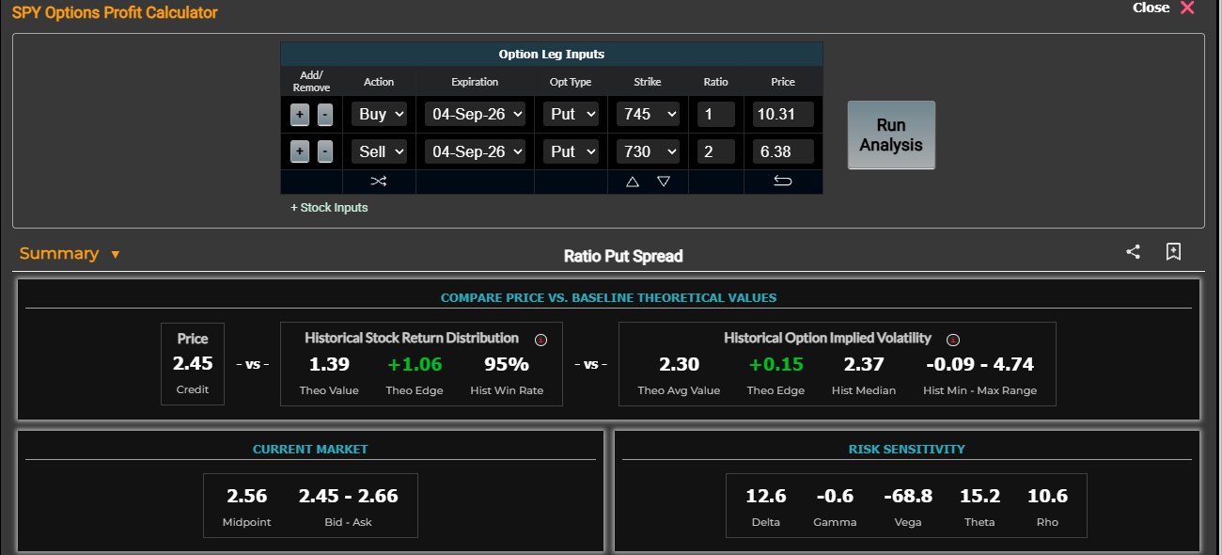Open the Sell action dropdown
This screenshot has width=1222, height=555.
(381, 151)
